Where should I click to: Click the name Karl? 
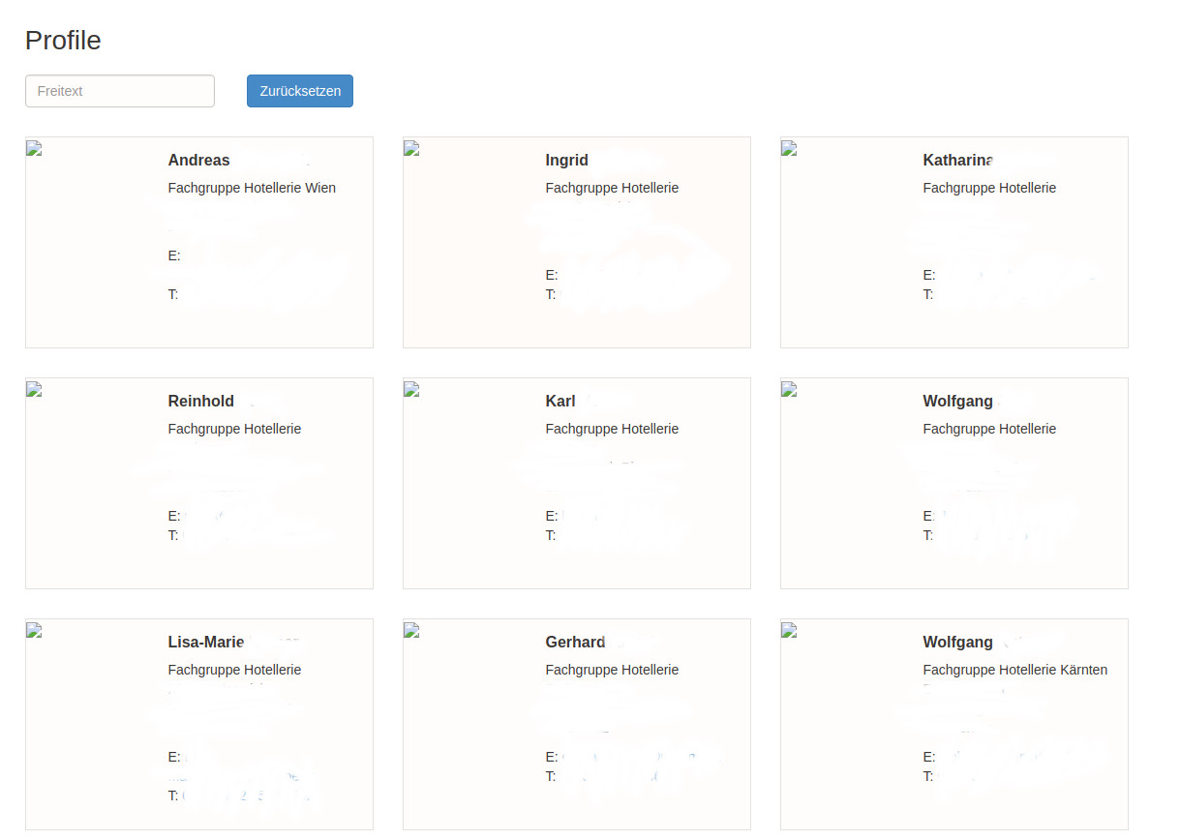click(x=560, y=402)
